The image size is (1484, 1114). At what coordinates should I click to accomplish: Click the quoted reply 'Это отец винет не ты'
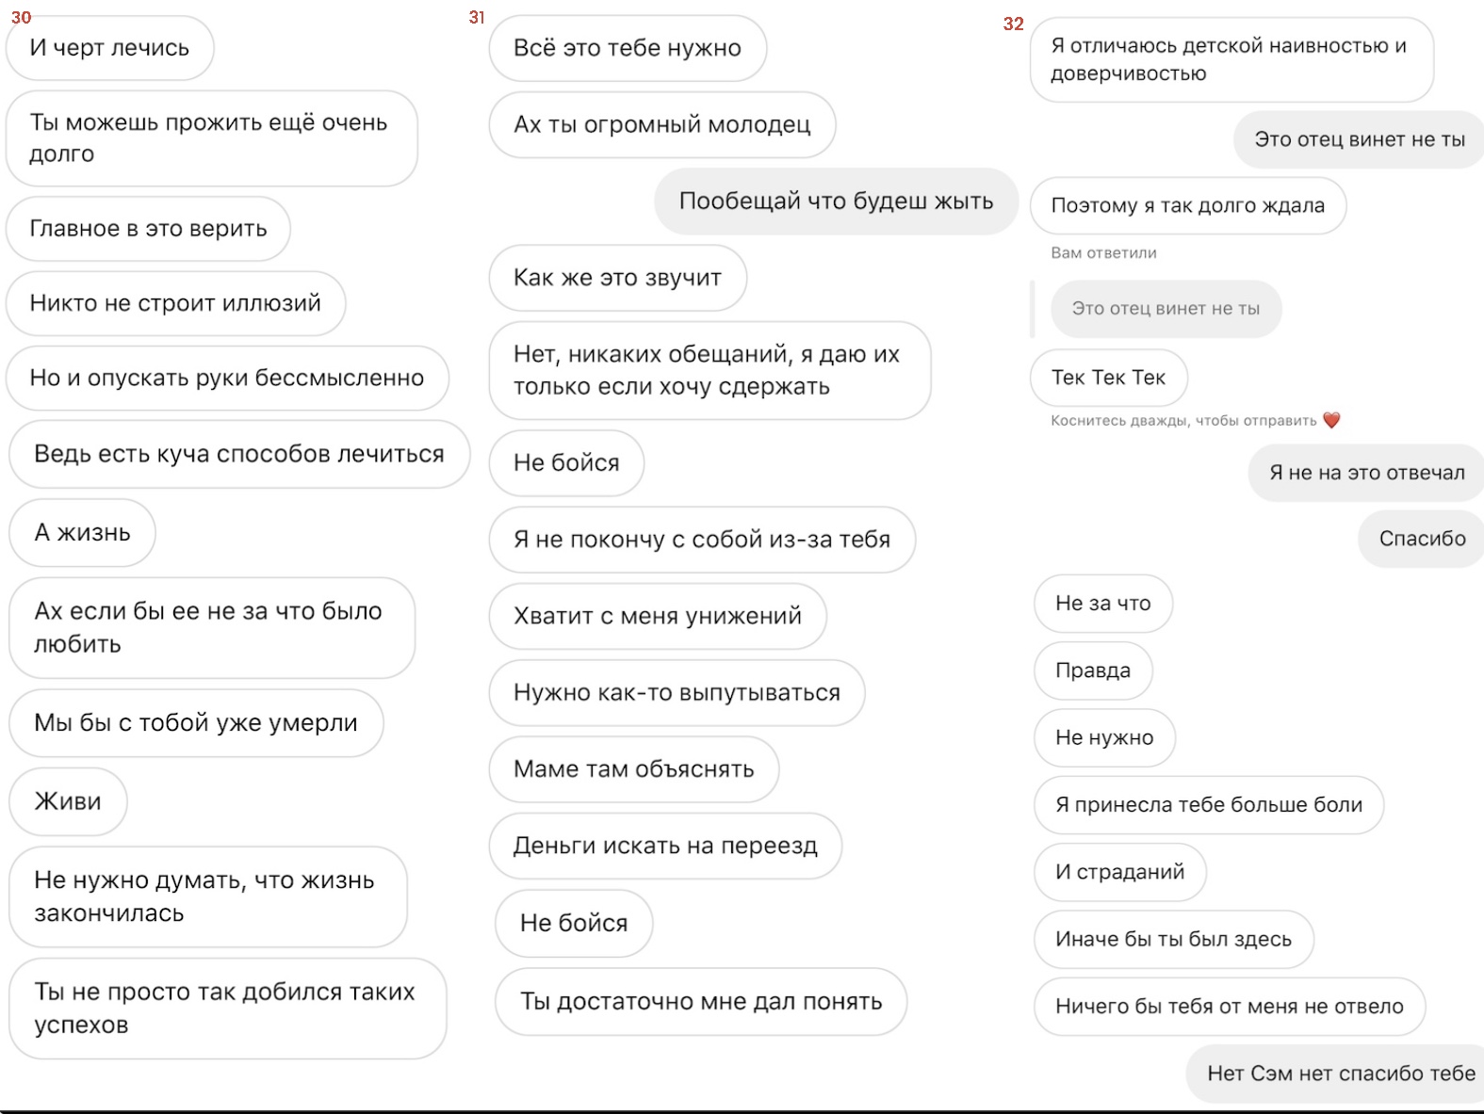[1166, 309]
